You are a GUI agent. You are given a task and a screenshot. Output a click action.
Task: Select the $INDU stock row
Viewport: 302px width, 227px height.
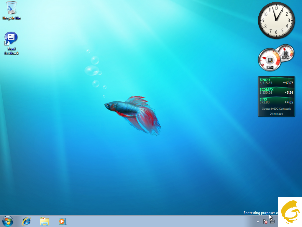276,81
